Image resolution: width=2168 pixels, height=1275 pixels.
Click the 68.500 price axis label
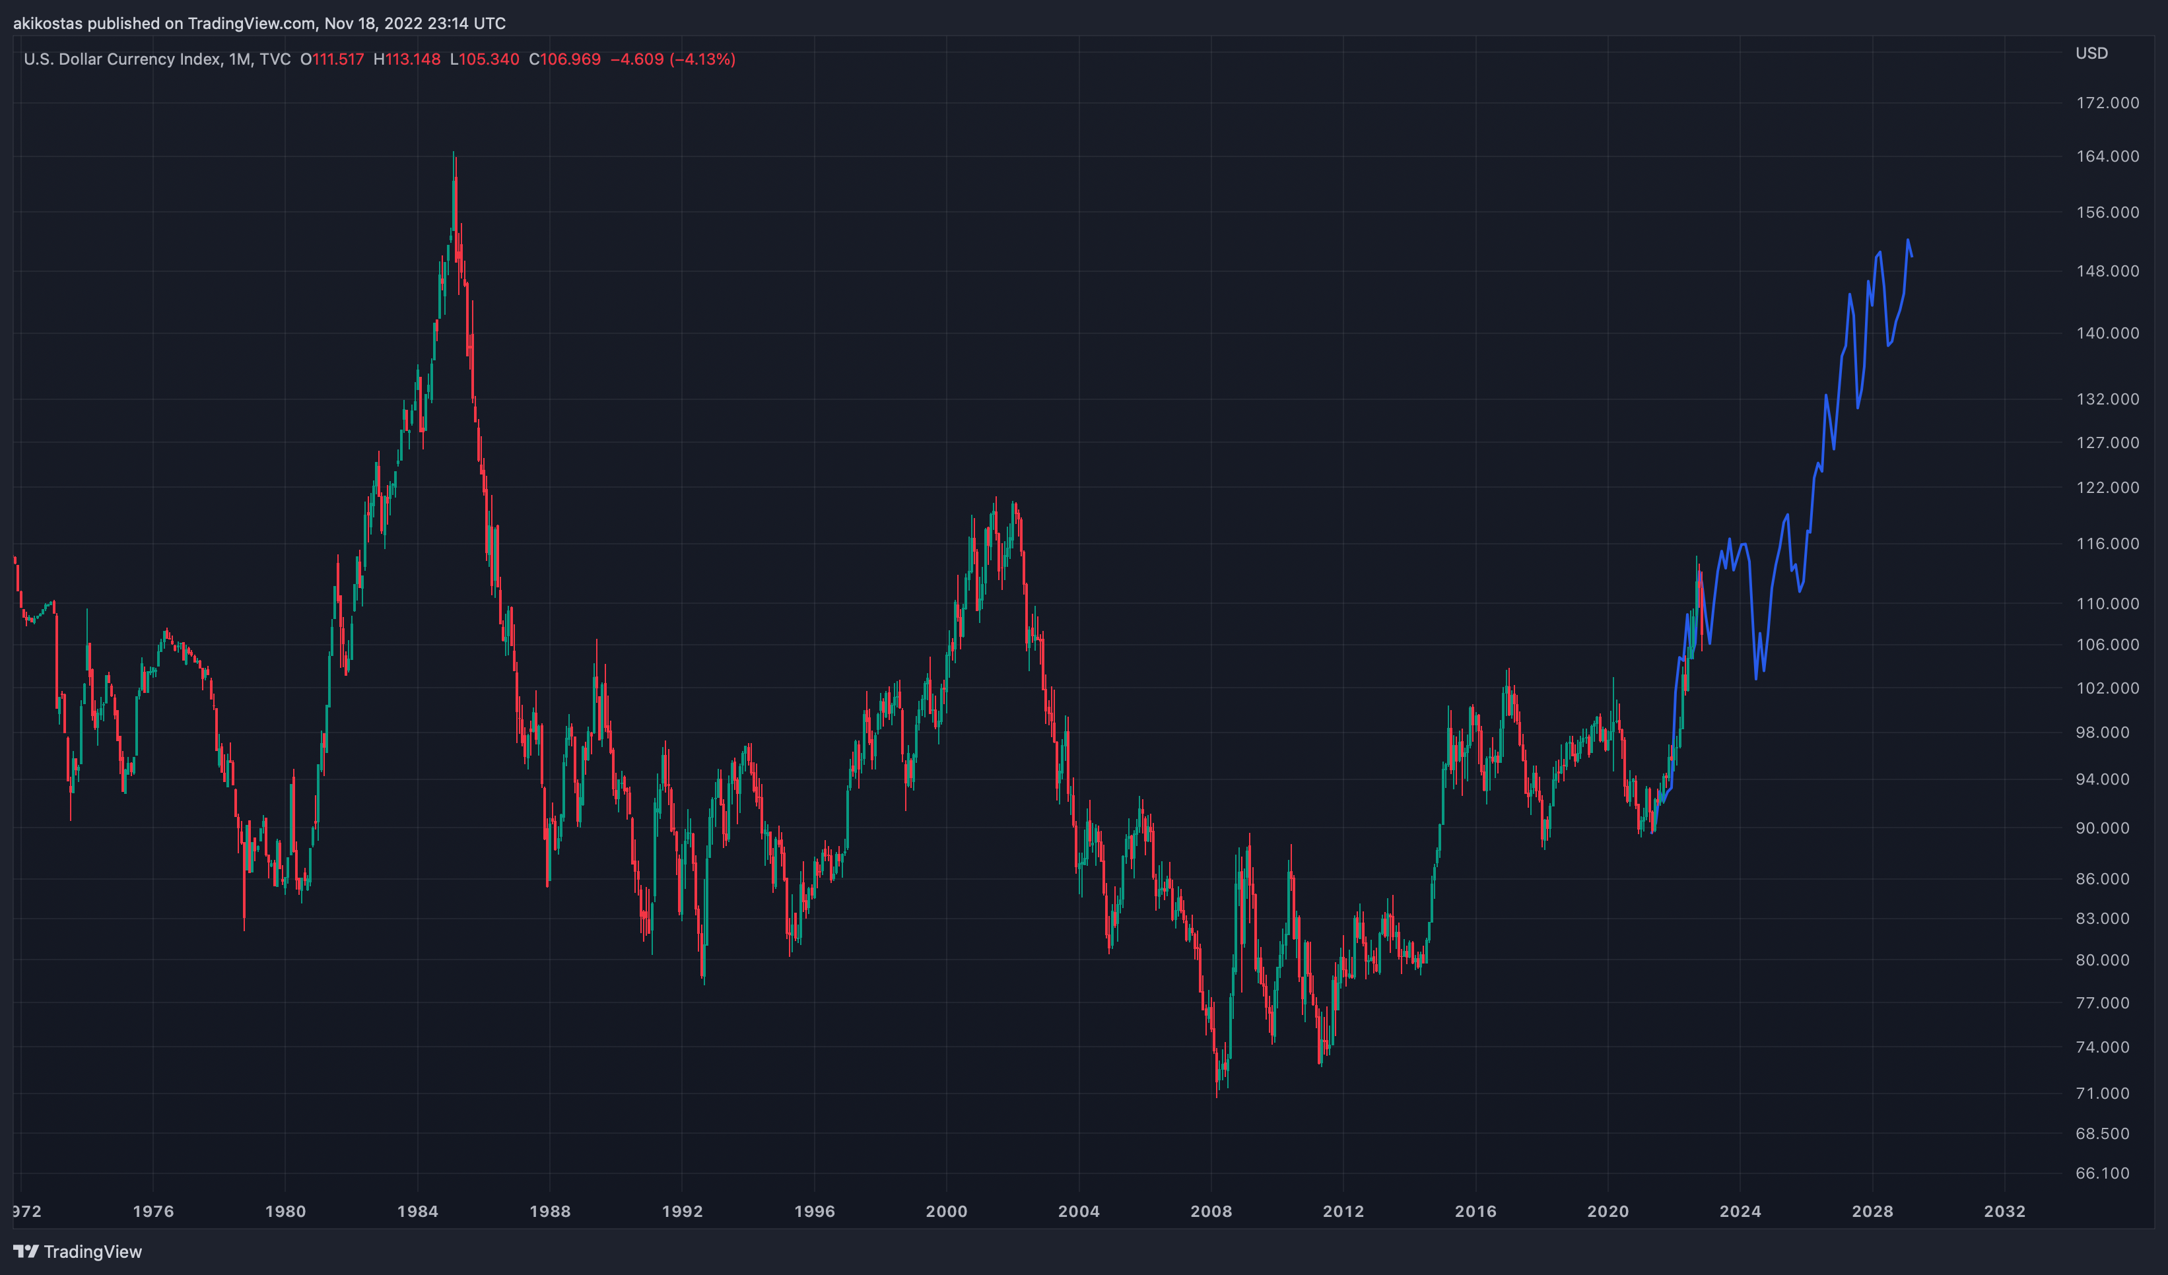2103,1133
